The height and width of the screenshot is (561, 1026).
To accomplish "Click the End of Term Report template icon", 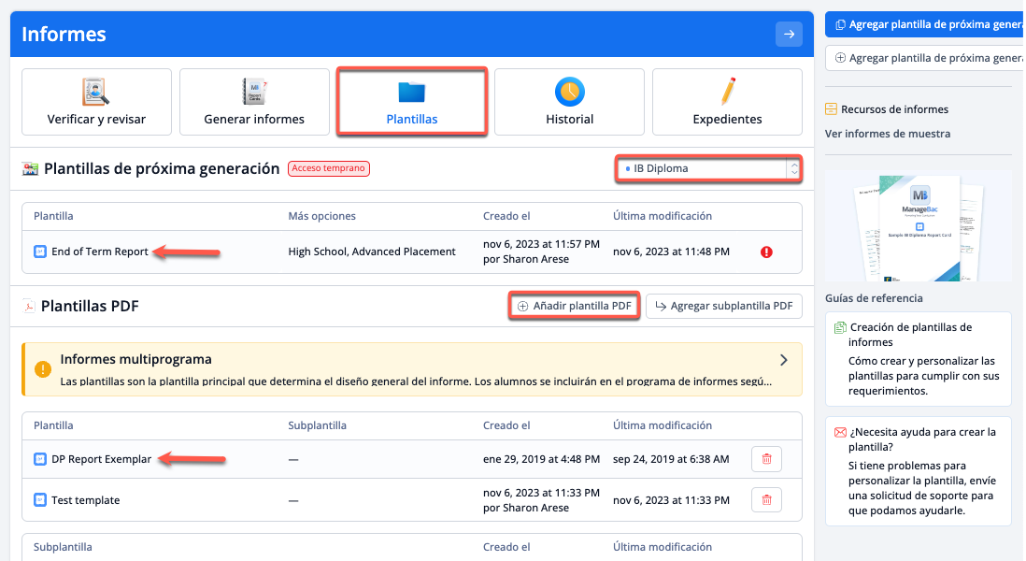I will 40,252.
